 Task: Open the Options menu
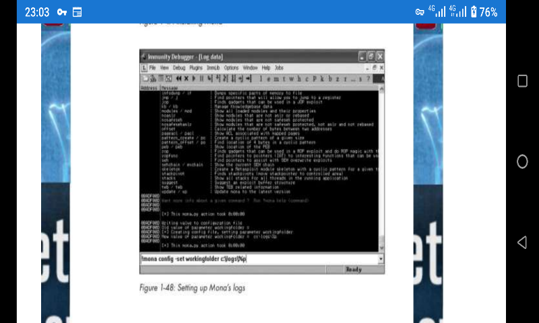tap(231, 67)
